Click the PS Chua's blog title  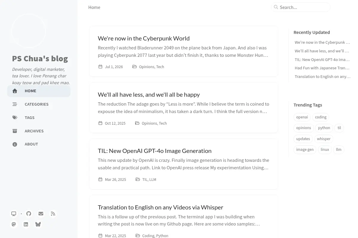pyautogui.click(x=40, y=58)
